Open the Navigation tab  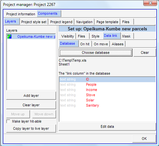(x=84, y=22)
